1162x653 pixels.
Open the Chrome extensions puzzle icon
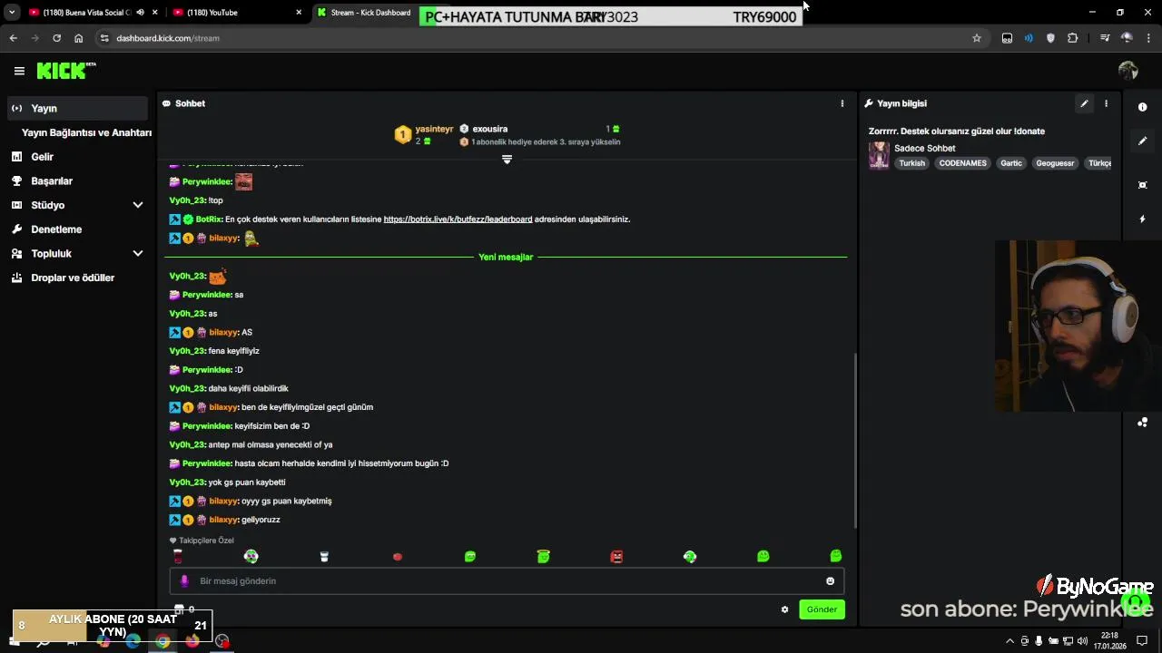click(x=1073, y=38)
